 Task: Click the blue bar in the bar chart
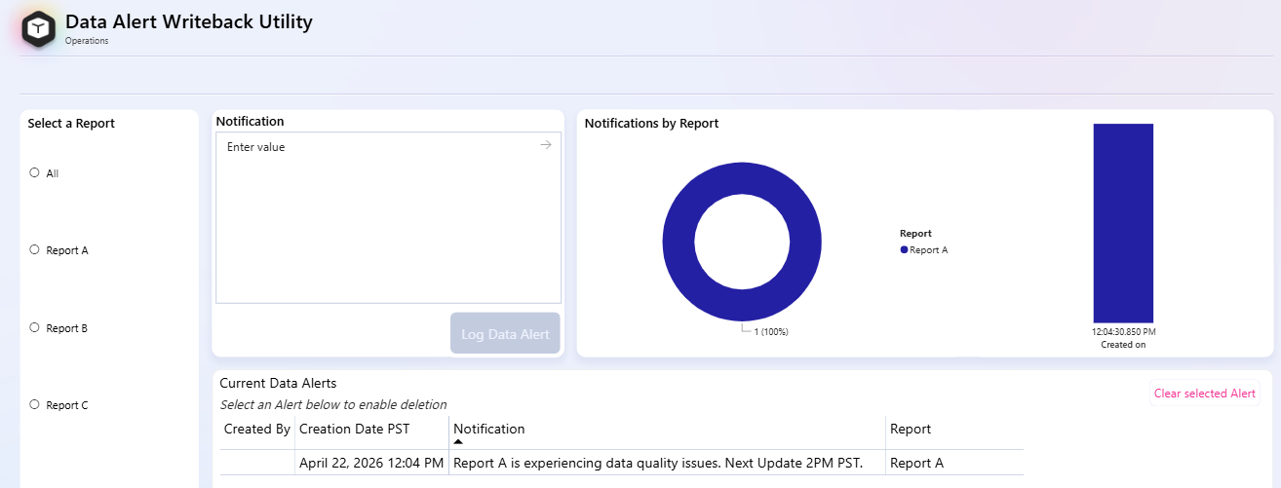pyautogui.click(x=1123, y=223)
